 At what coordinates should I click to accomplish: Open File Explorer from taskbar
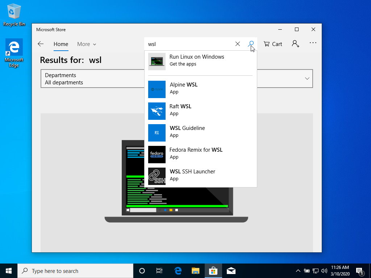point(195,271)
